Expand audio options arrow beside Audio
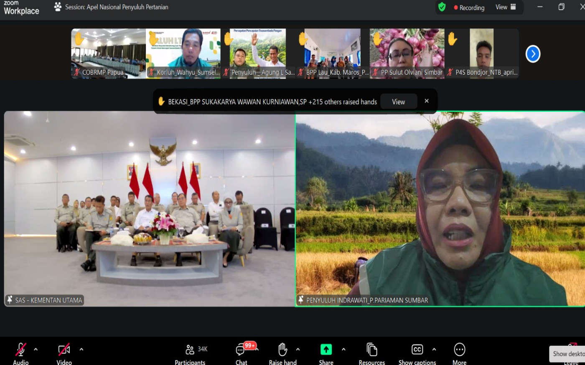Viewport: 585px width, 365px height. point(36,349)
